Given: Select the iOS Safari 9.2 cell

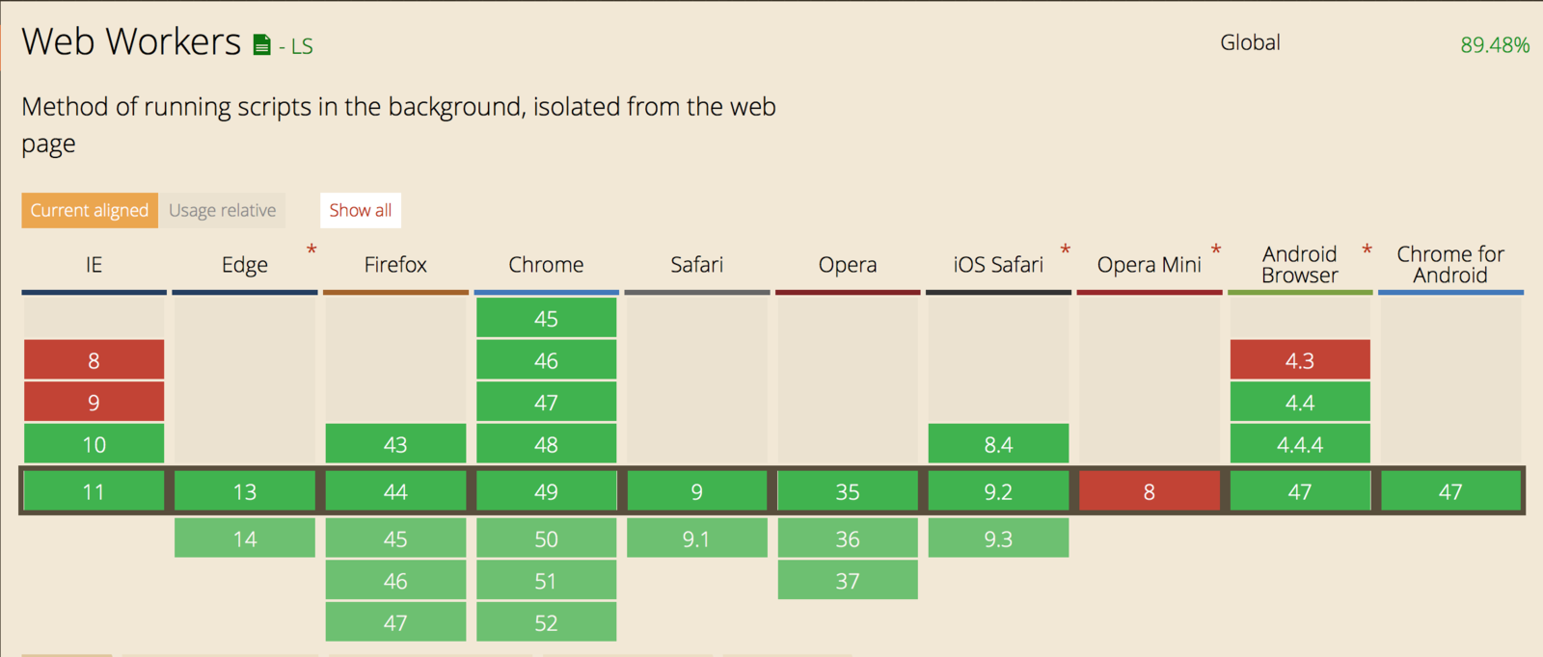Looking at the screenshot, I should [998, 491].
